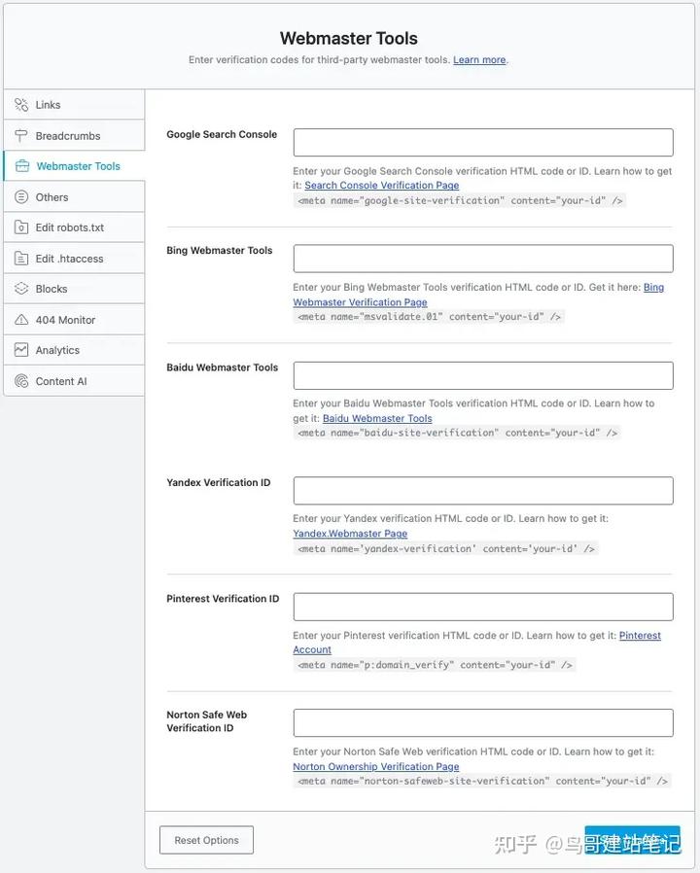Open the Others tab
Screen dimensions: 700x873
(x=74, y=196)
